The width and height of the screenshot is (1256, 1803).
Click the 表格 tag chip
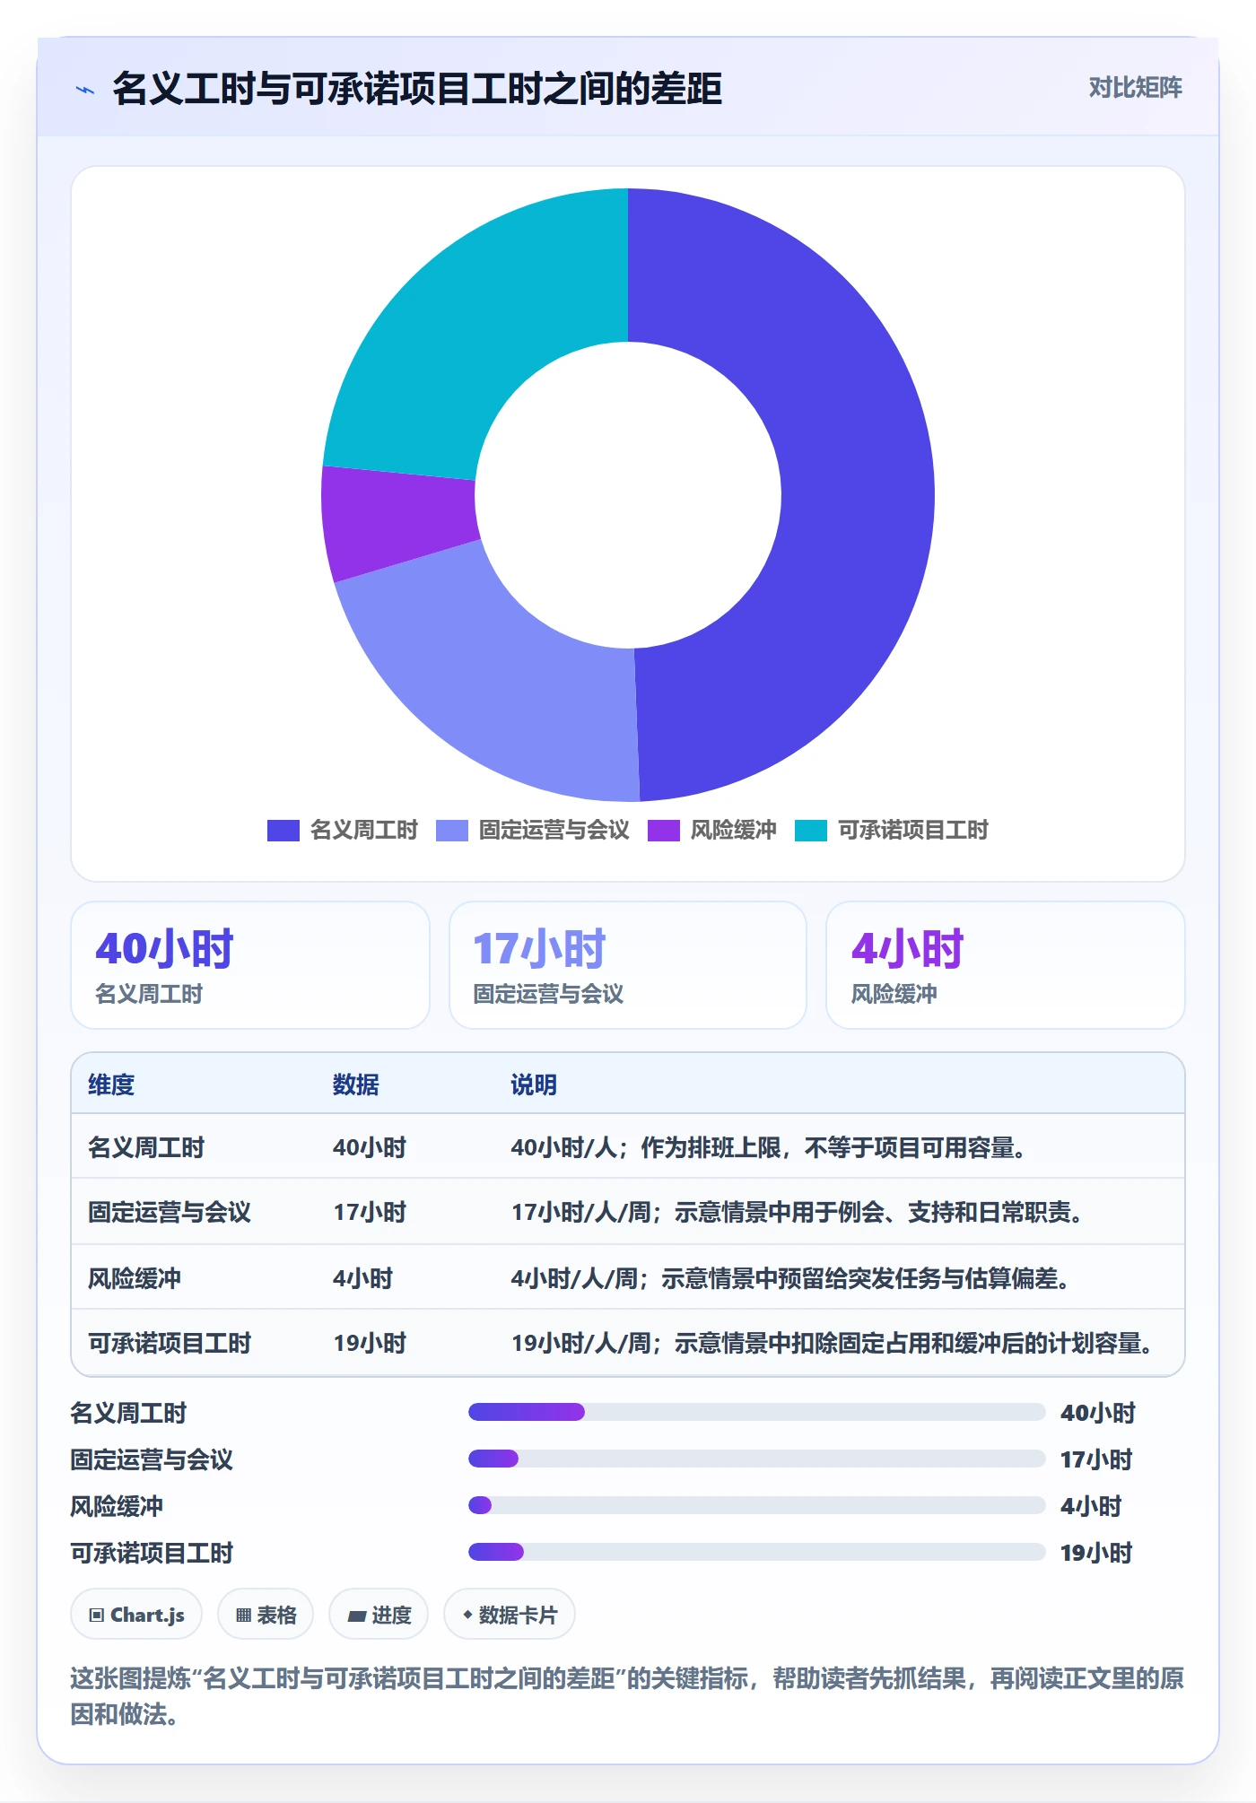[x=266, y=1615]
